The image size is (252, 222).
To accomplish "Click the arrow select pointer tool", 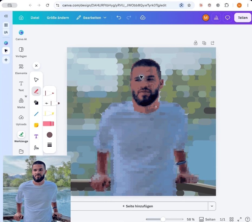I will coord(36,80).
